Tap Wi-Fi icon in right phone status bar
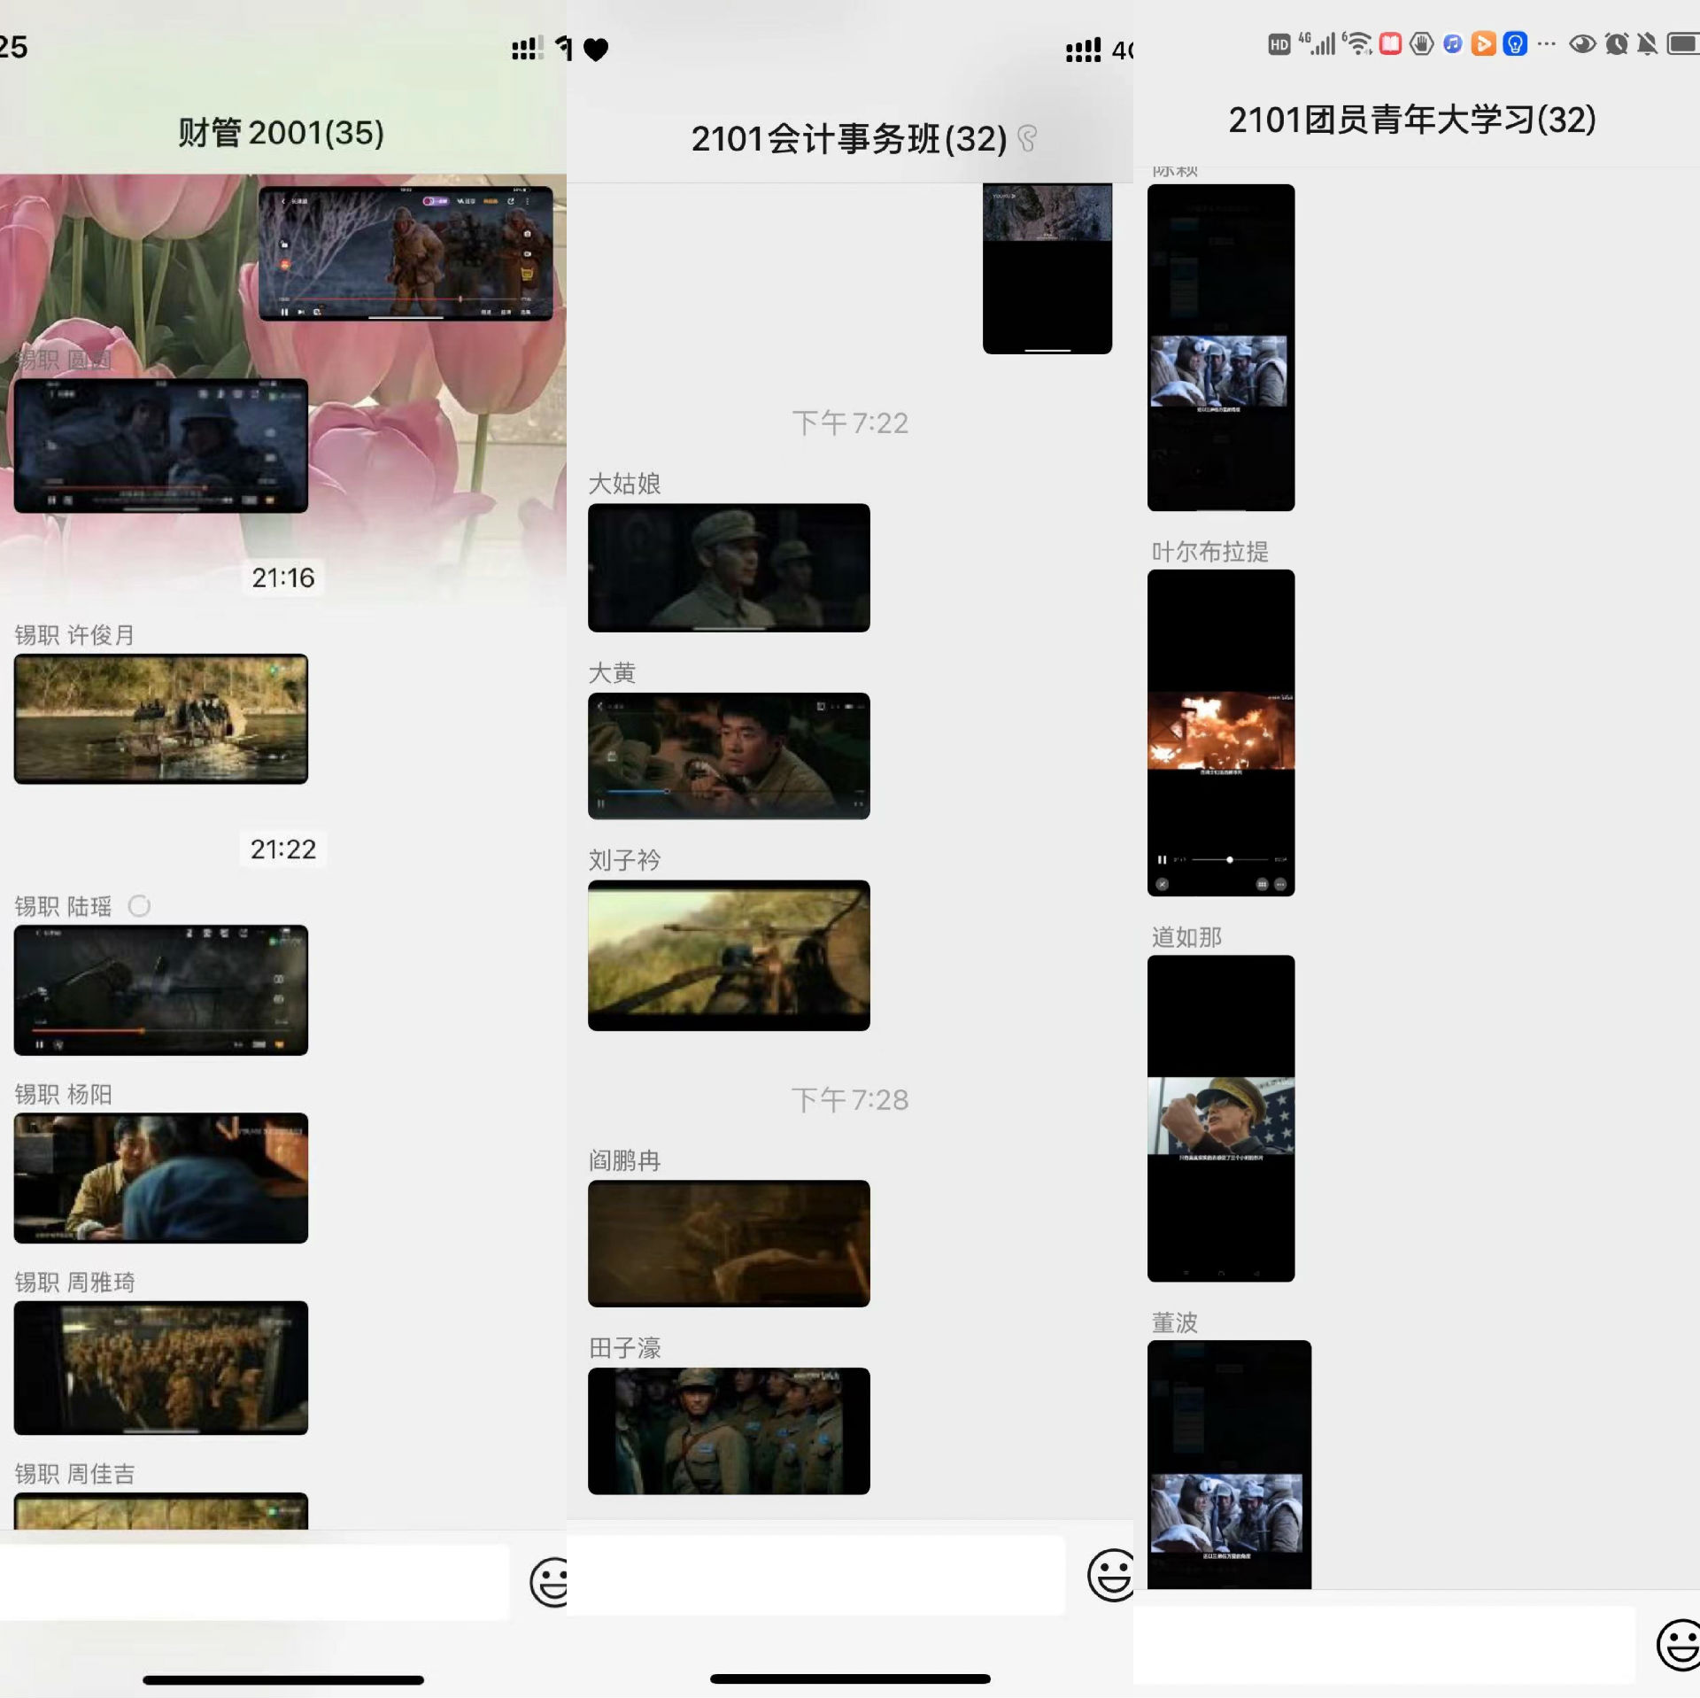 point(1356,43)
